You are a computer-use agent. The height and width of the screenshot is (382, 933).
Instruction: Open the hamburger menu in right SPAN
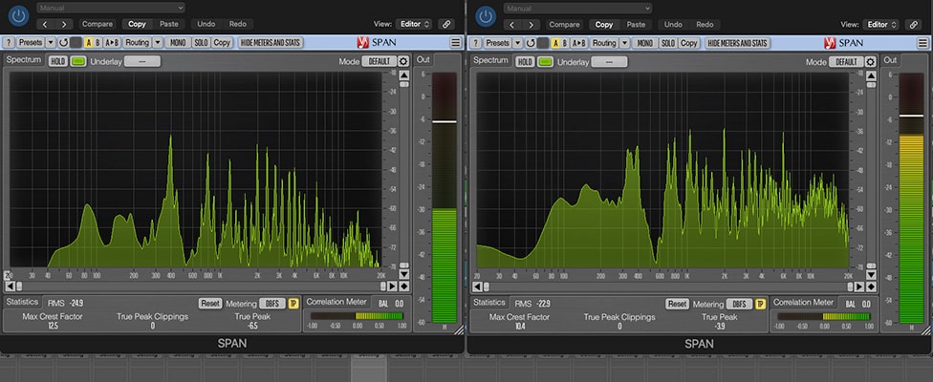[922, 43]
